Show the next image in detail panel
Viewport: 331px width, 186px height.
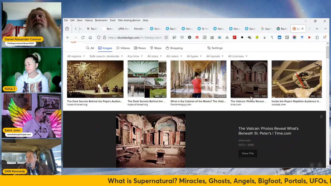tap(320, 165)
